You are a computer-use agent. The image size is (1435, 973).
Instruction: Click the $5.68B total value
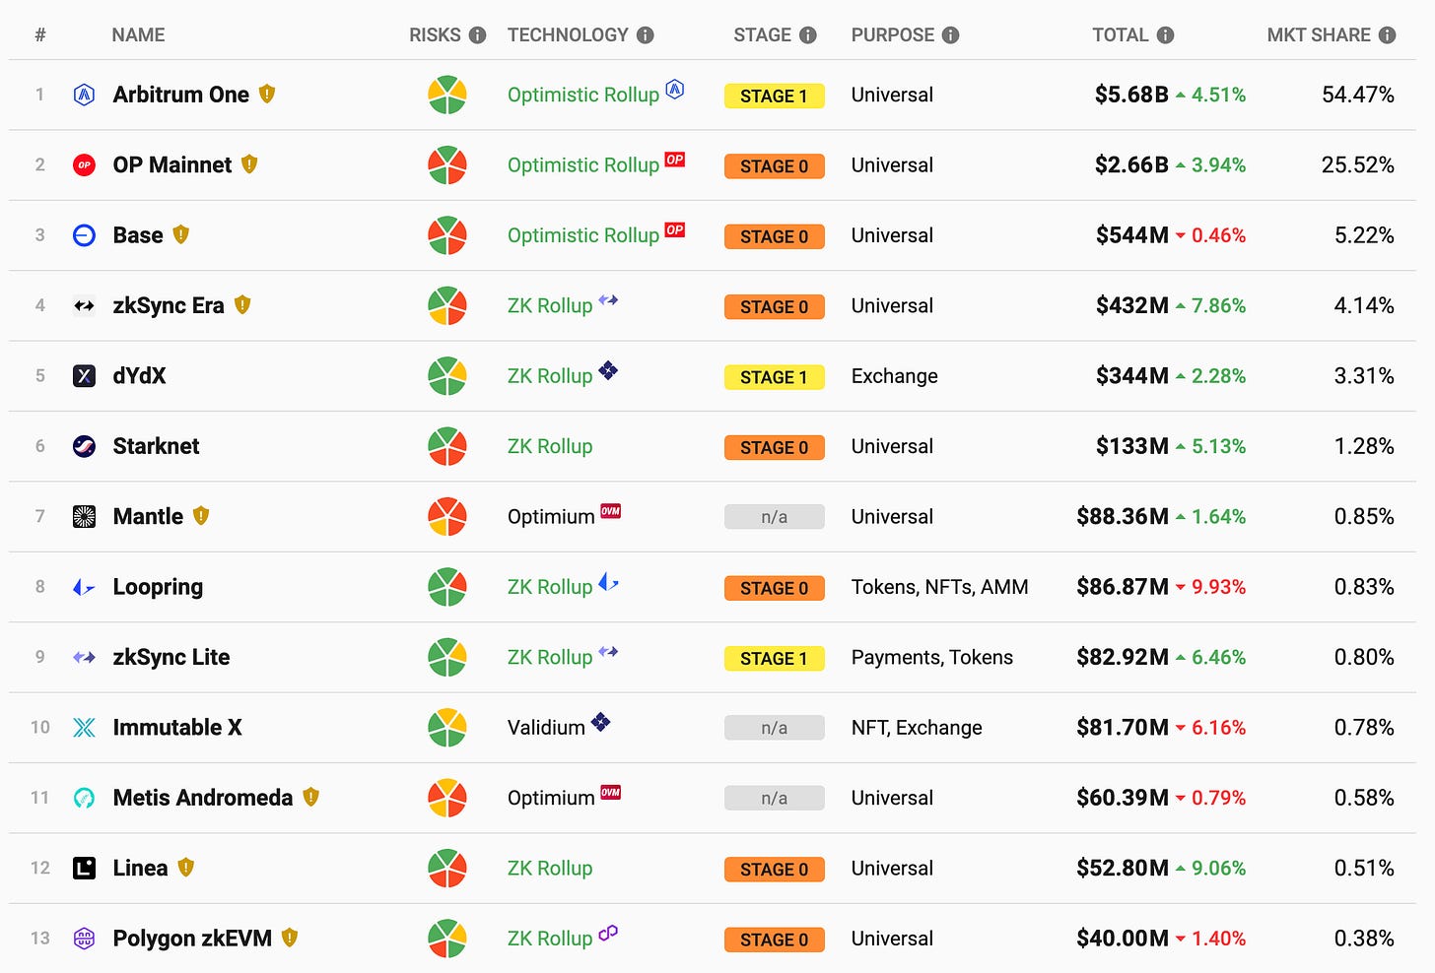tap(1131, 95)
